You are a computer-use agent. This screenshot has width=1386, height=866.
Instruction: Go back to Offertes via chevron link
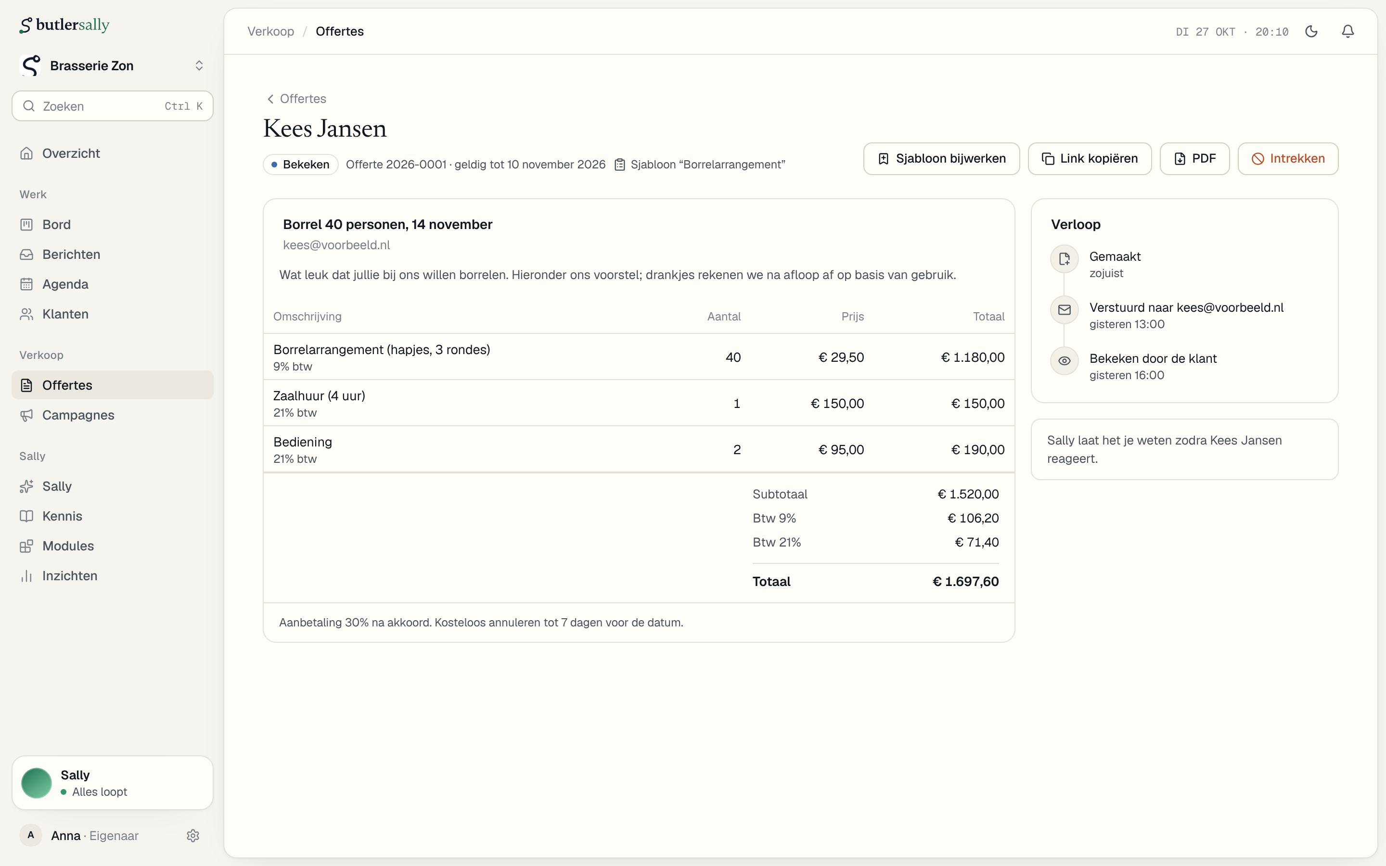click(x=296, y=99)
